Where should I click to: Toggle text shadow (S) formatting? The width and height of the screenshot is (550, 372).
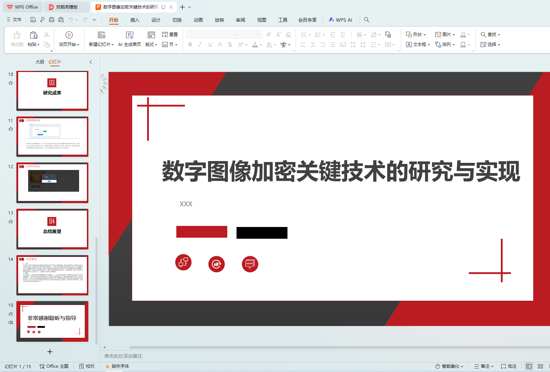[230, 45]
